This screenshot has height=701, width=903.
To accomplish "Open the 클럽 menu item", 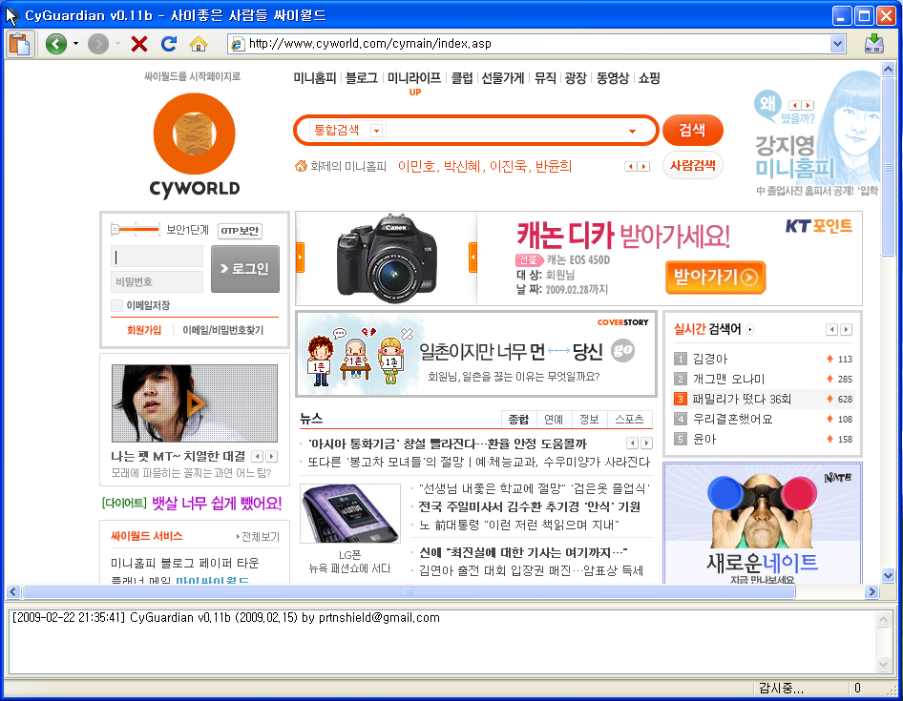I will [x=461, y=78].
